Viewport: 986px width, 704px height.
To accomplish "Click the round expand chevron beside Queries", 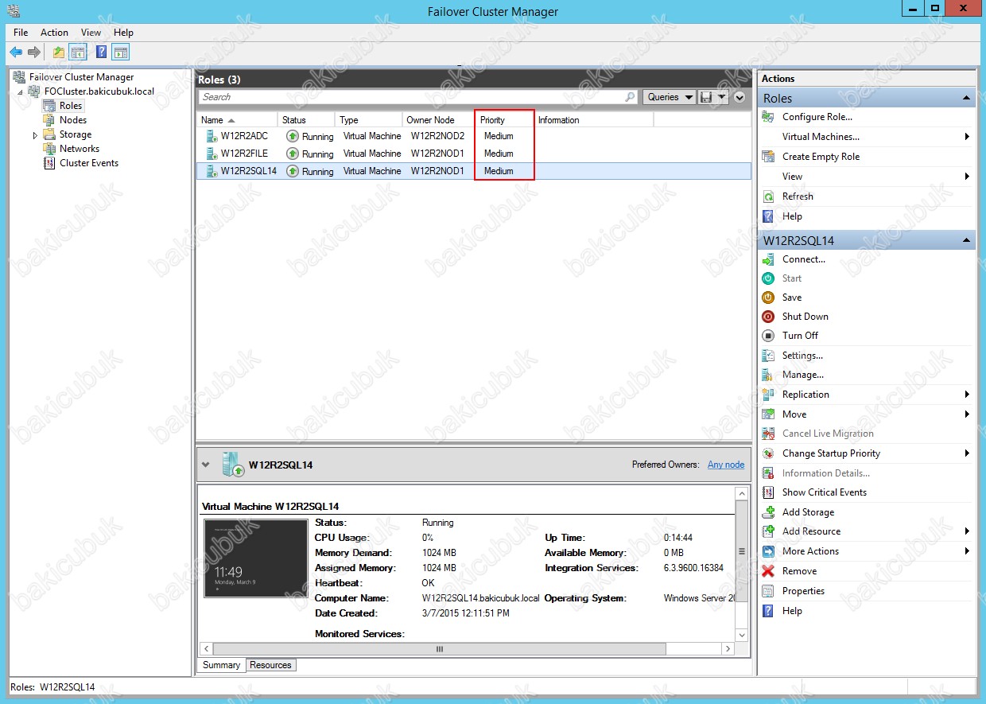I will (x=740, y=97).
